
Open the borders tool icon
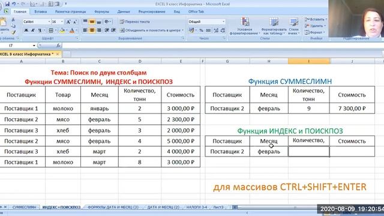pyautogui.click(x=50, y=31)
